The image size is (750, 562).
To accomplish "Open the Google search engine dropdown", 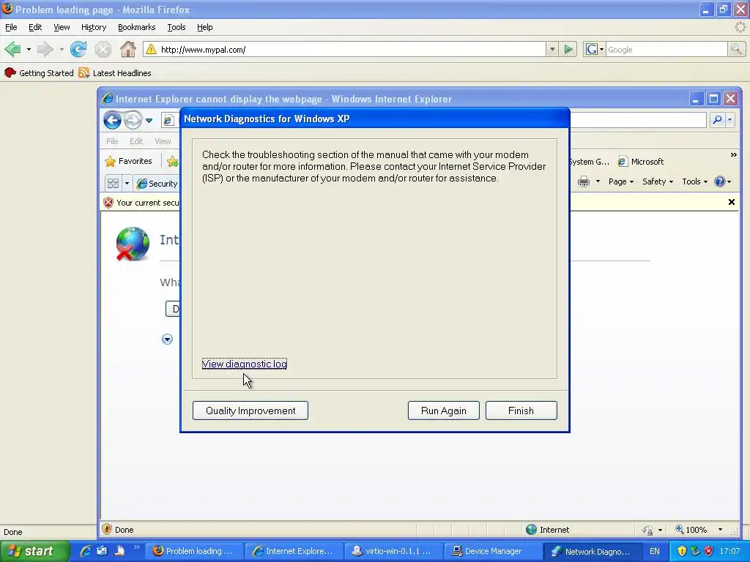I will point(601,49).
